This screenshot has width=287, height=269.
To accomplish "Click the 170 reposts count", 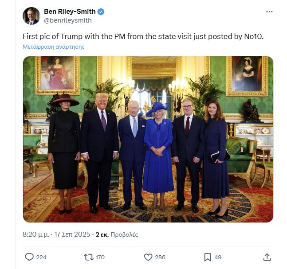I will [x=100, y=257].
